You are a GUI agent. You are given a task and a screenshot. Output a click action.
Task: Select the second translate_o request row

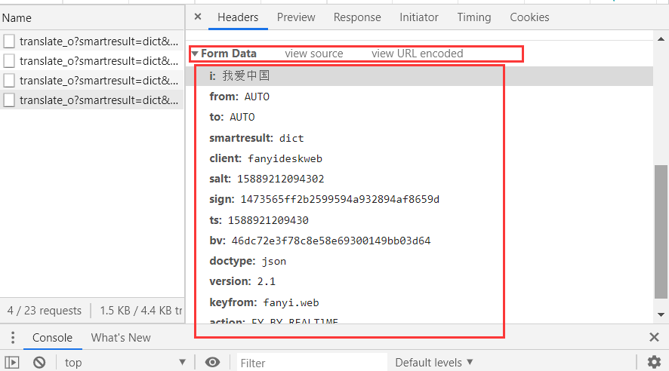(98, 61)
